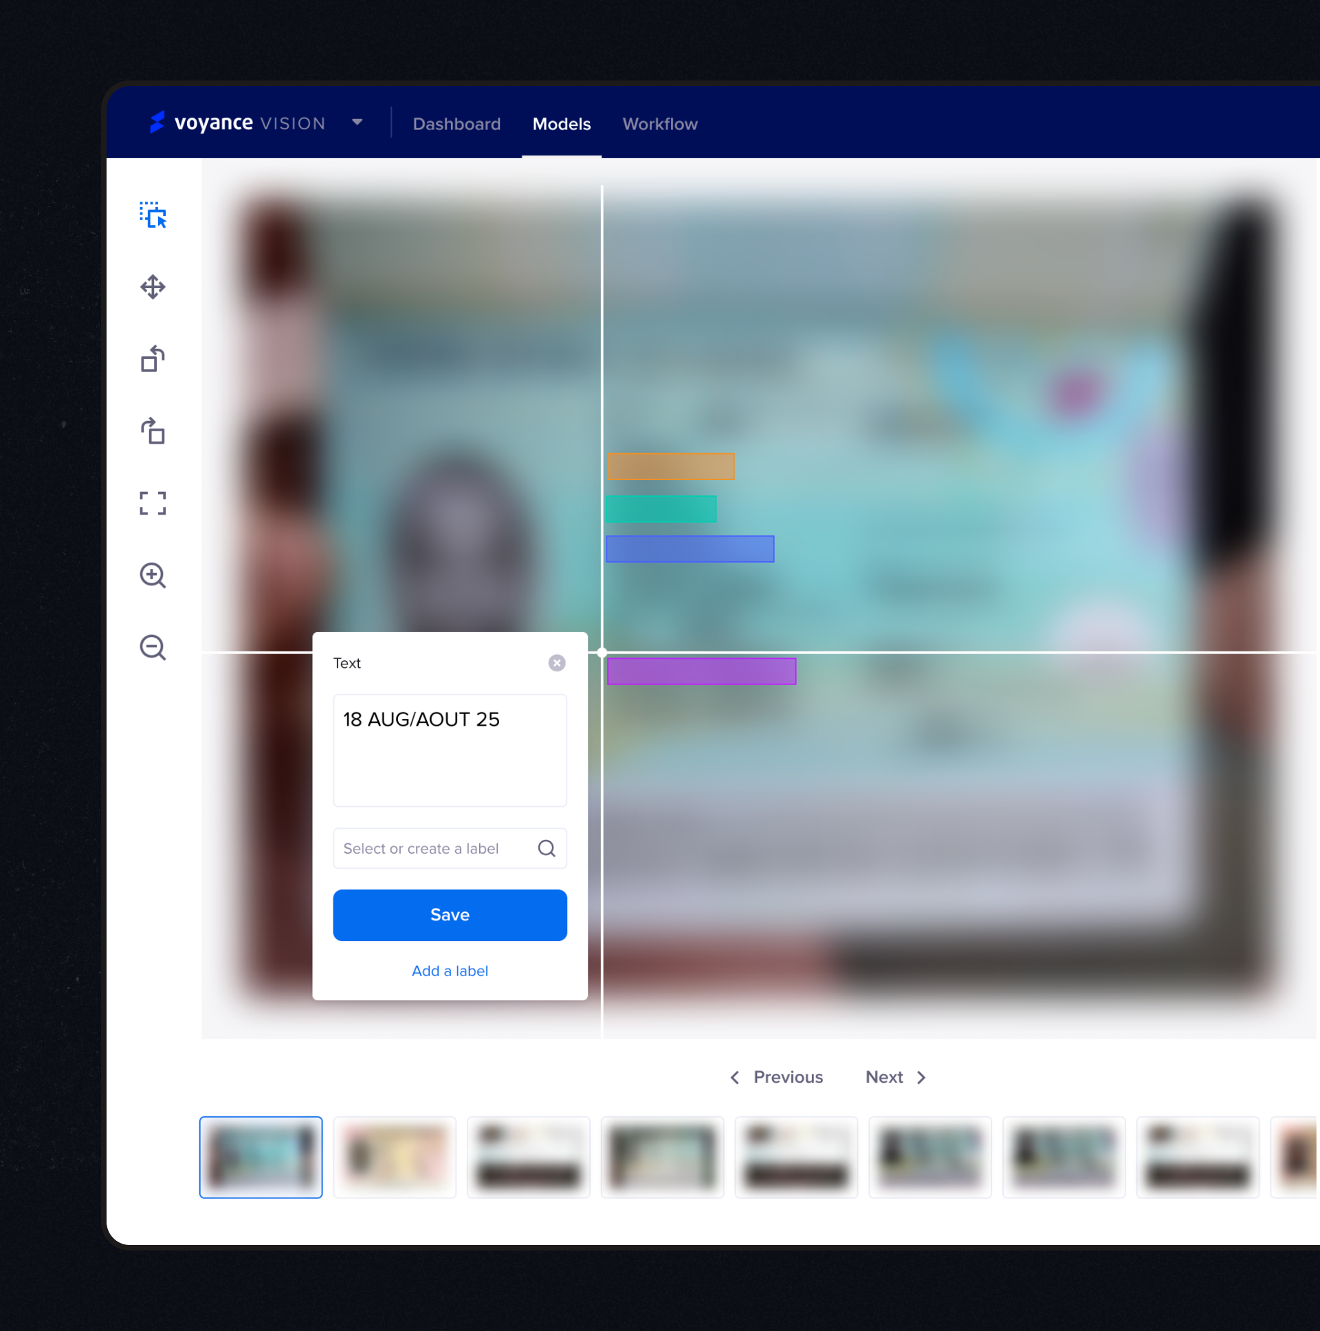Edit the 18 AUG/AOUT 25 text field

coord(450,750)
